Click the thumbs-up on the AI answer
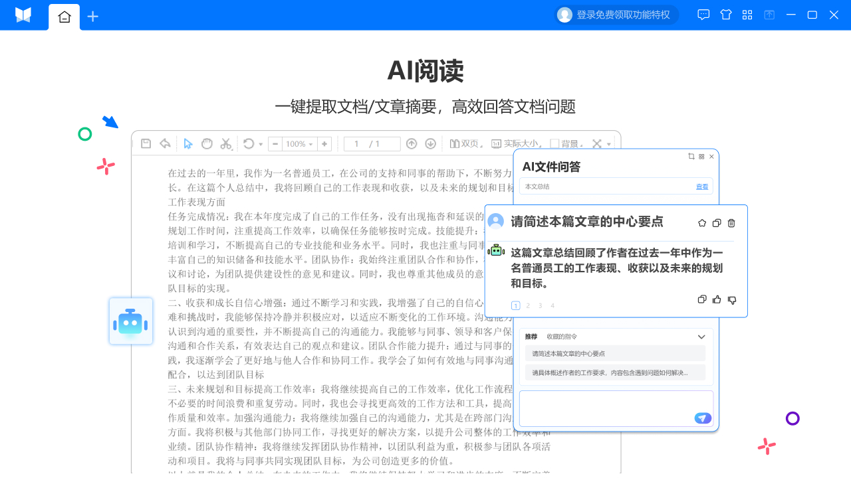This screenshot has width=851, height=478. coord(717,299)
